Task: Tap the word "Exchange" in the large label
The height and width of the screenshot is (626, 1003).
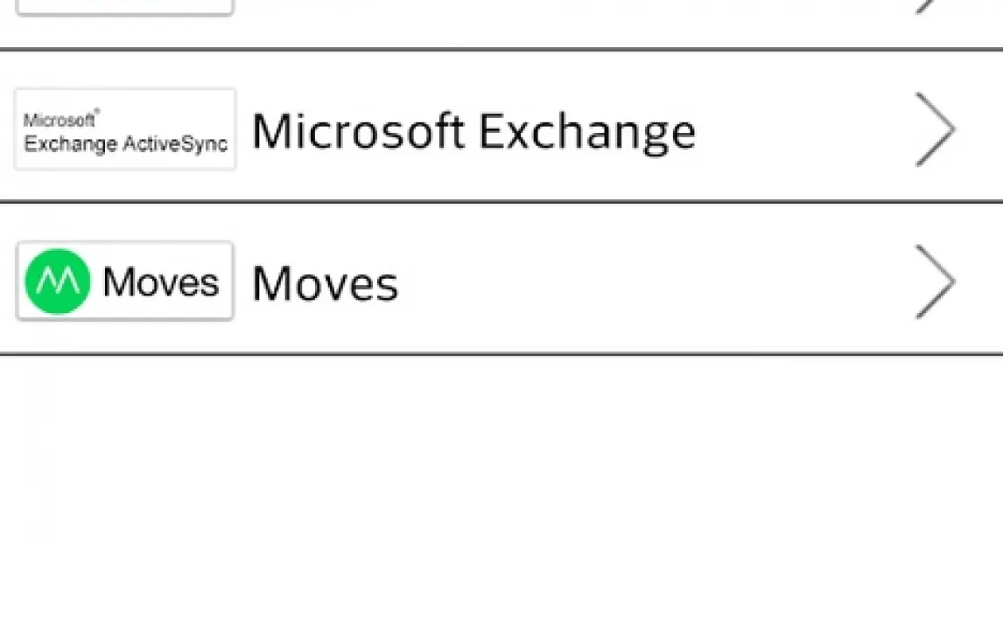Action: click(x=586, y=133)
